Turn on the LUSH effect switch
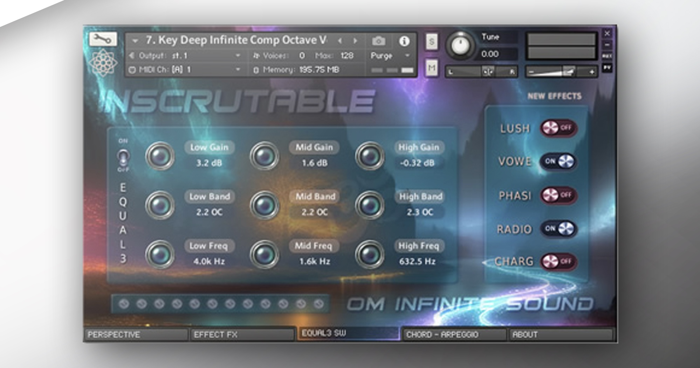 pos(558,128)
